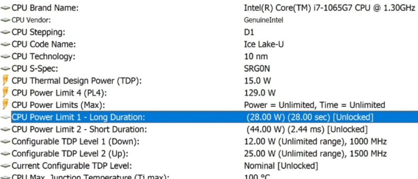
Task: Click the 15.0 W TDP value
Action: (x=258, y=81)
